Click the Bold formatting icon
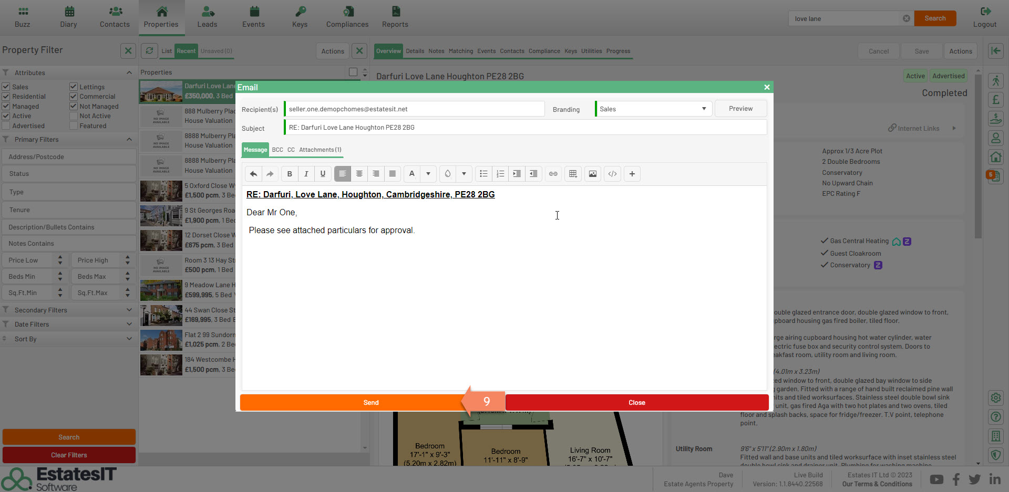The width and height of the screenshot is (1009, 492). pos(290,174)
